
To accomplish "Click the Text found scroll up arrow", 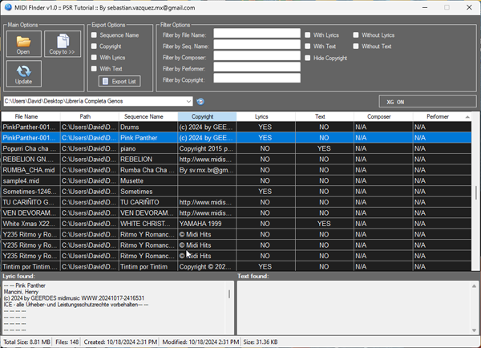I will pyautogui.click(x=475, y=286).
